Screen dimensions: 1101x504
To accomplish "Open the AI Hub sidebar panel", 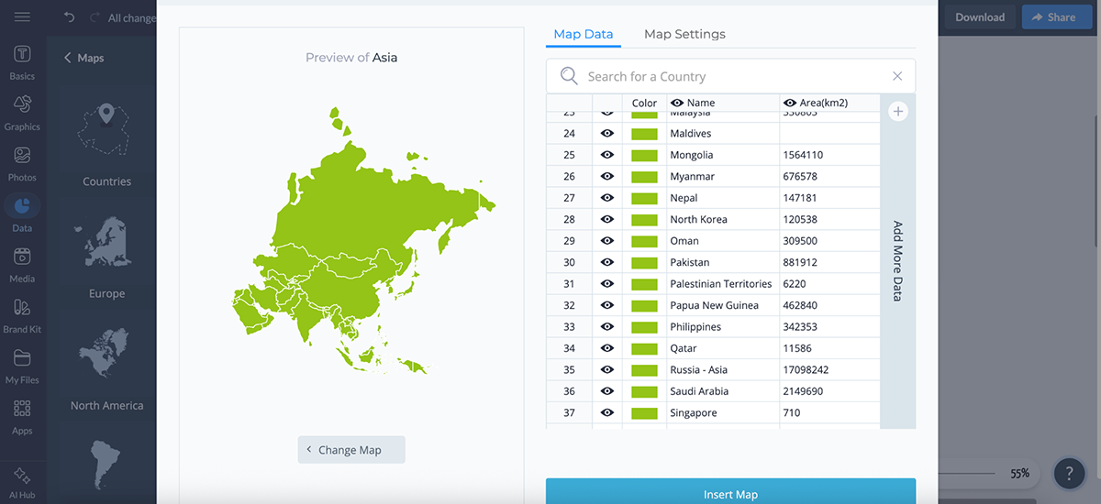I will (22, 481).
